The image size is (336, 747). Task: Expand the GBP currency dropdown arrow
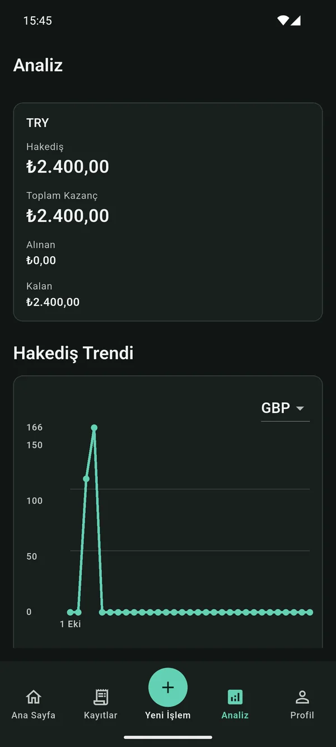[x=300, y=408]
